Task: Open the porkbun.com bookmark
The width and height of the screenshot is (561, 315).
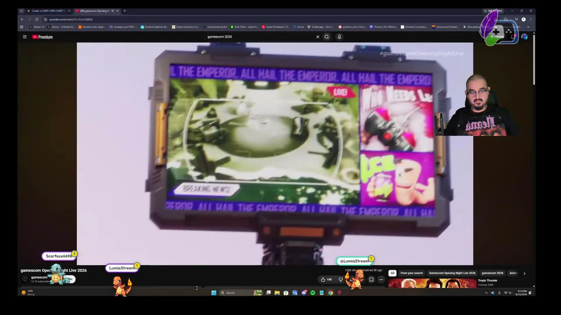Action: click(x=352, y=27)
